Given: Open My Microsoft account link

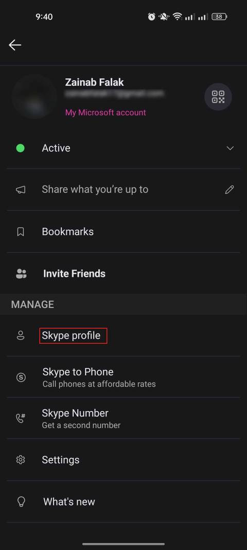Looking at the screenshot, I should (x=105, y=112).
